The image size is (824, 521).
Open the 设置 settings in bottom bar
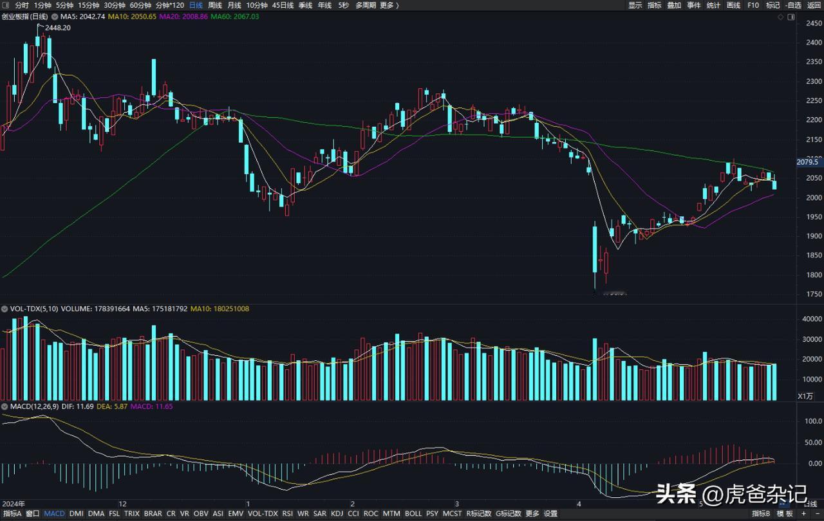click(x=551, y=514)
